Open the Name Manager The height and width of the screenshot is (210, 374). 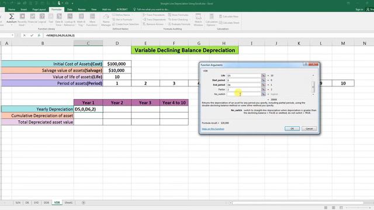pyautogui.click(x=106, y=20)
